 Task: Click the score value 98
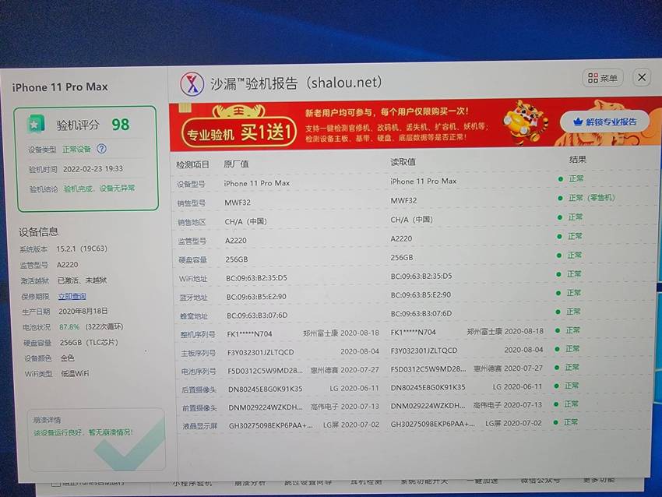120,125
